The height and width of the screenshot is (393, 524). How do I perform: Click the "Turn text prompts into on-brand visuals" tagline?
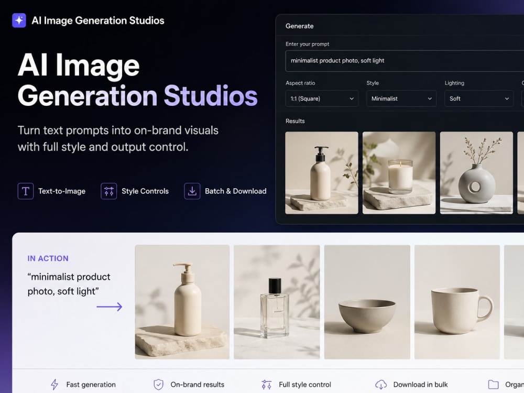[x=118, y=130]
